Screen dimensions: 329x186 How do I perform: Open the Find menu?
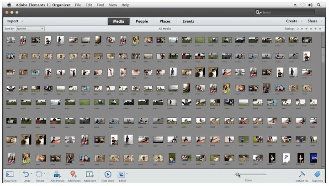[100, 5]
